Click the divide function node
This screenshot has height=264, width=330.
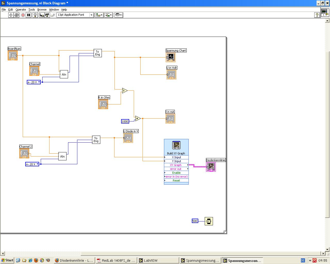click(x=125, y=90)
